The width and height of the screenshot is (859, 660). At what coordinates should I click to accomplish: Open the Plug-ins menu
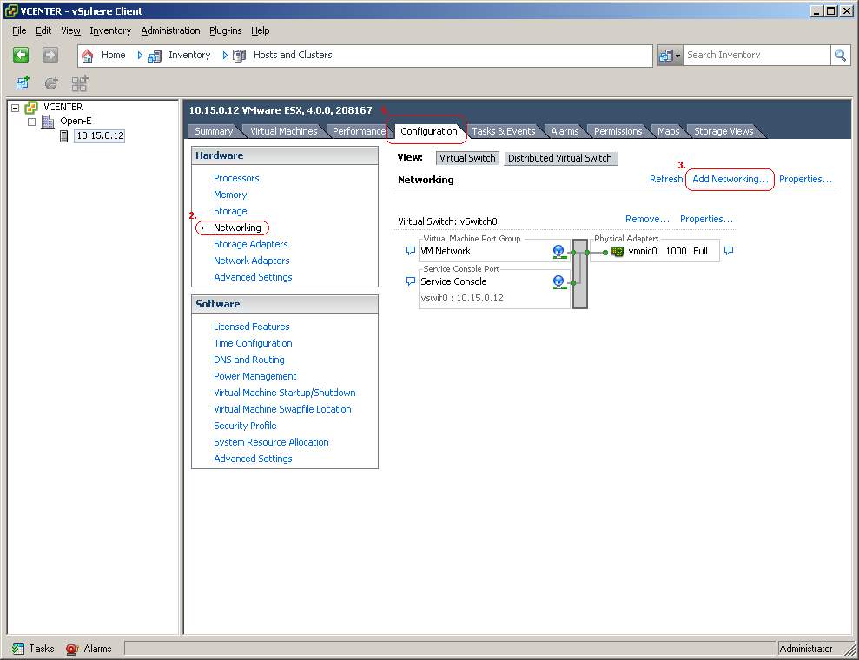click(x=225, y=30)
